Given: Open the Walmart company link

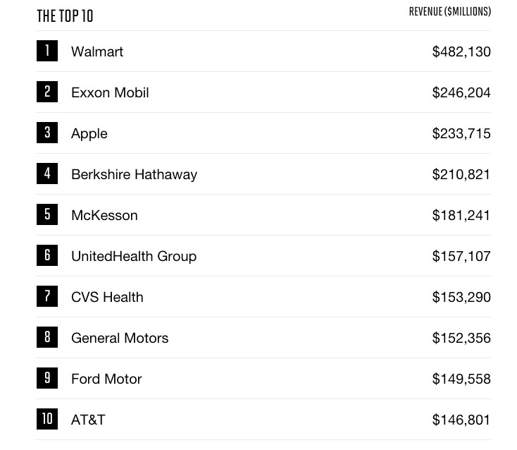Looking at the screenshot, I should [97, 51].
